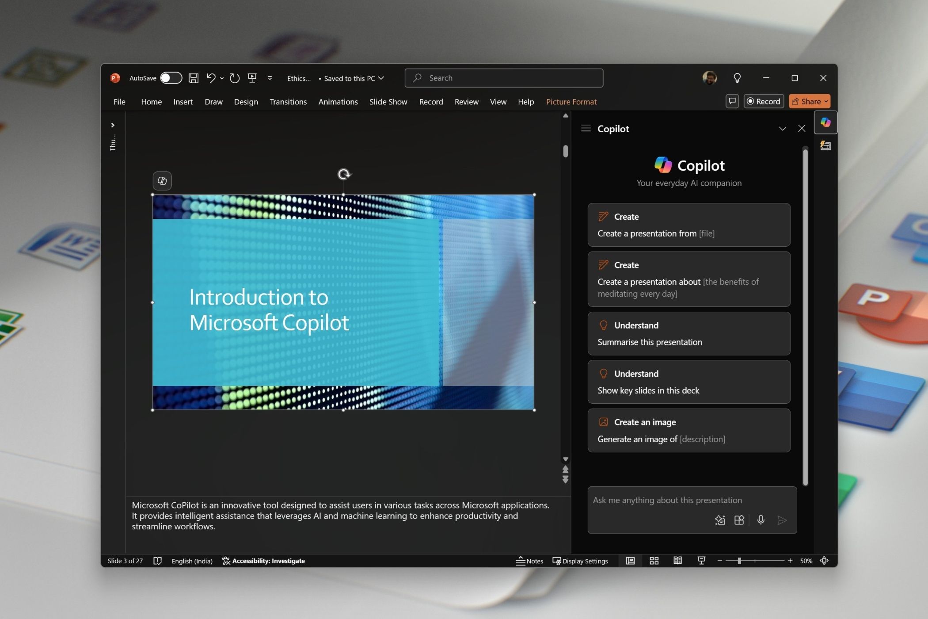928x619 pixels.
Task: Open the Comments icon near Record button
Action: click(732, 101)
